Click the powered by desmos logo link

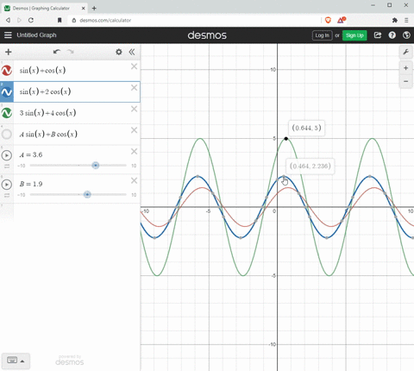coord(70,360)
